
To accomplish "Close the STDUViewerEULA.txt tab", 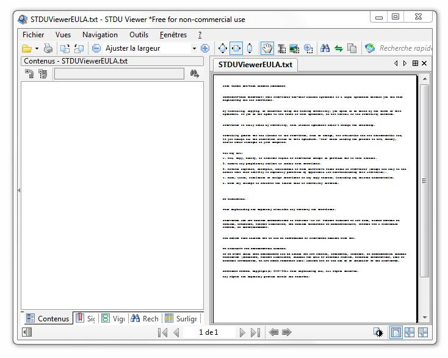I will [x=424, y=64].
